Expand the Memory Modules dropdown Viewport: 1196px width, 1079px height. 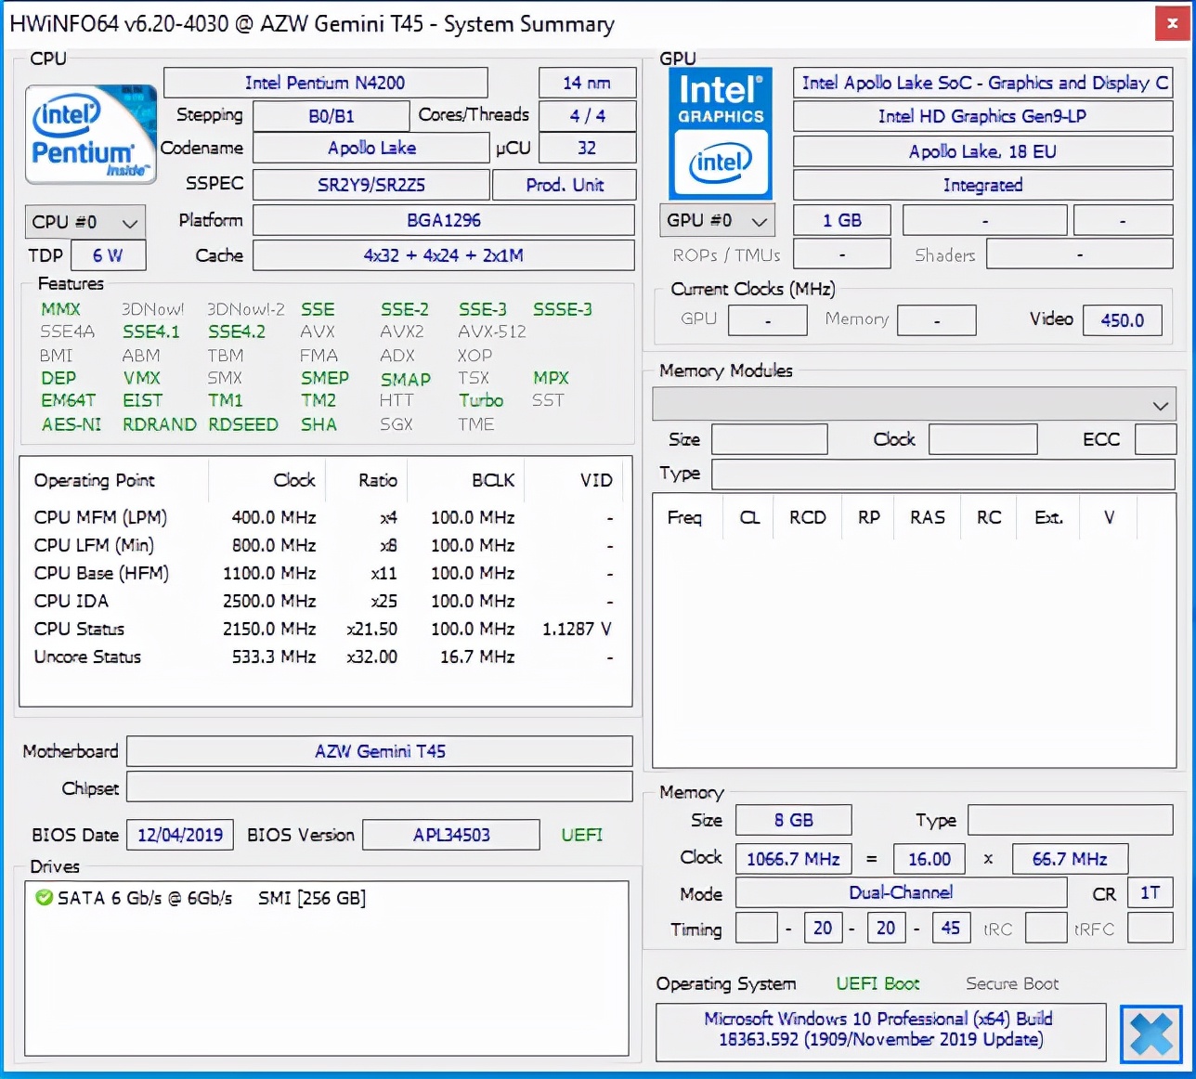[x=914, y=405]
